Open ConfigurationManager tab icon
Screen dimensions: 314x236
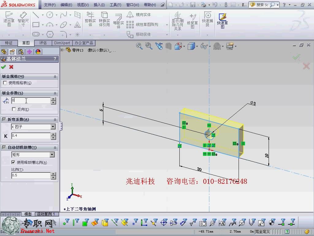21,52
